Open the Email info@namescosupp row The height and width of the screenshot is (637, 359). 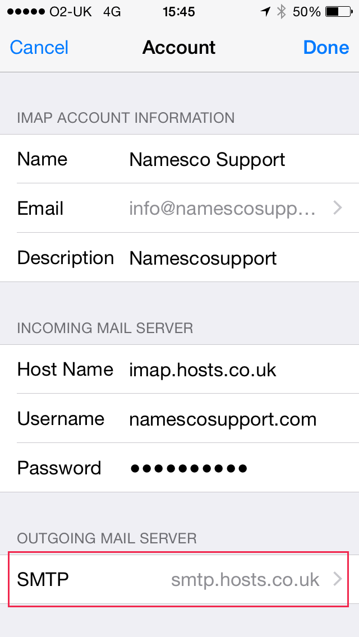[179, 208]
